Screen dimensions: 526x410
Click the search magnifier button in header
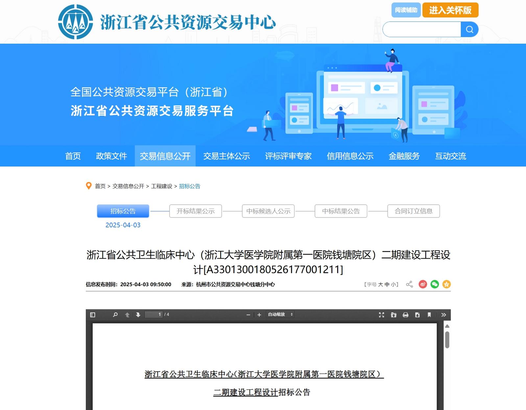(x=469, y=30)
